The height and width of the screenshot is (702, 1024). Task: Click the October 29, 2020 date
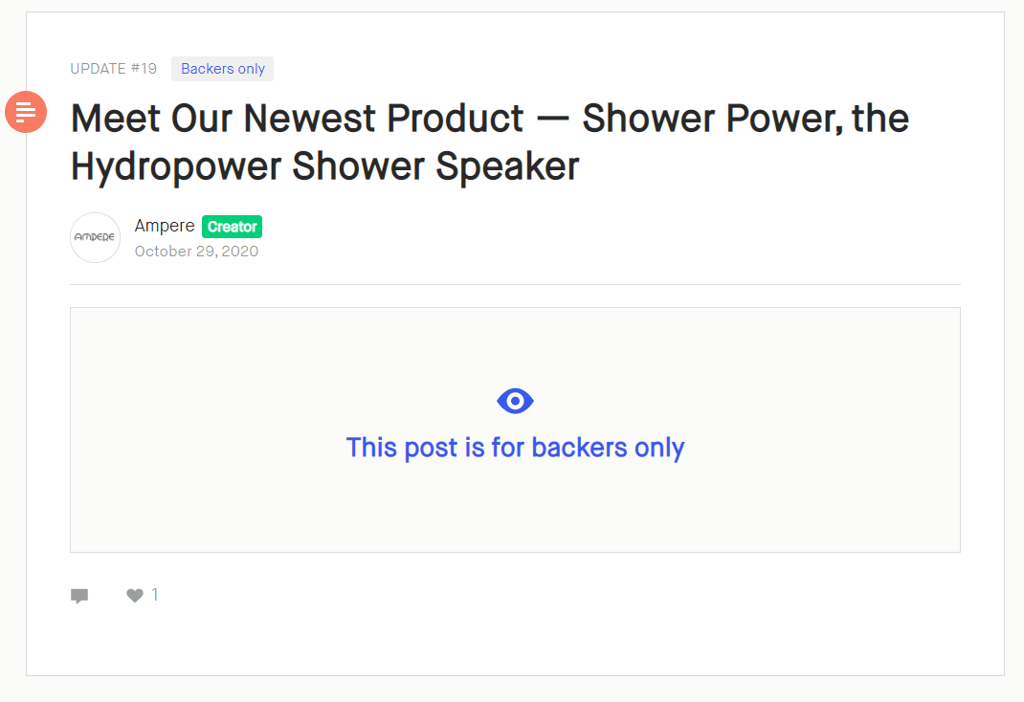click(196, 252)
